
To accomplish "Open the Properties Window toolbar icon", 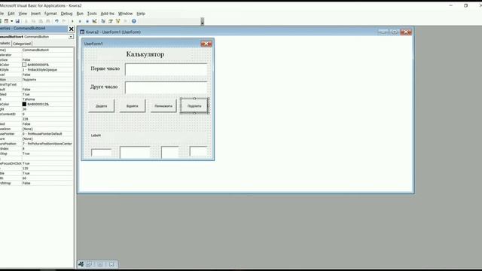I will [111, 21].
